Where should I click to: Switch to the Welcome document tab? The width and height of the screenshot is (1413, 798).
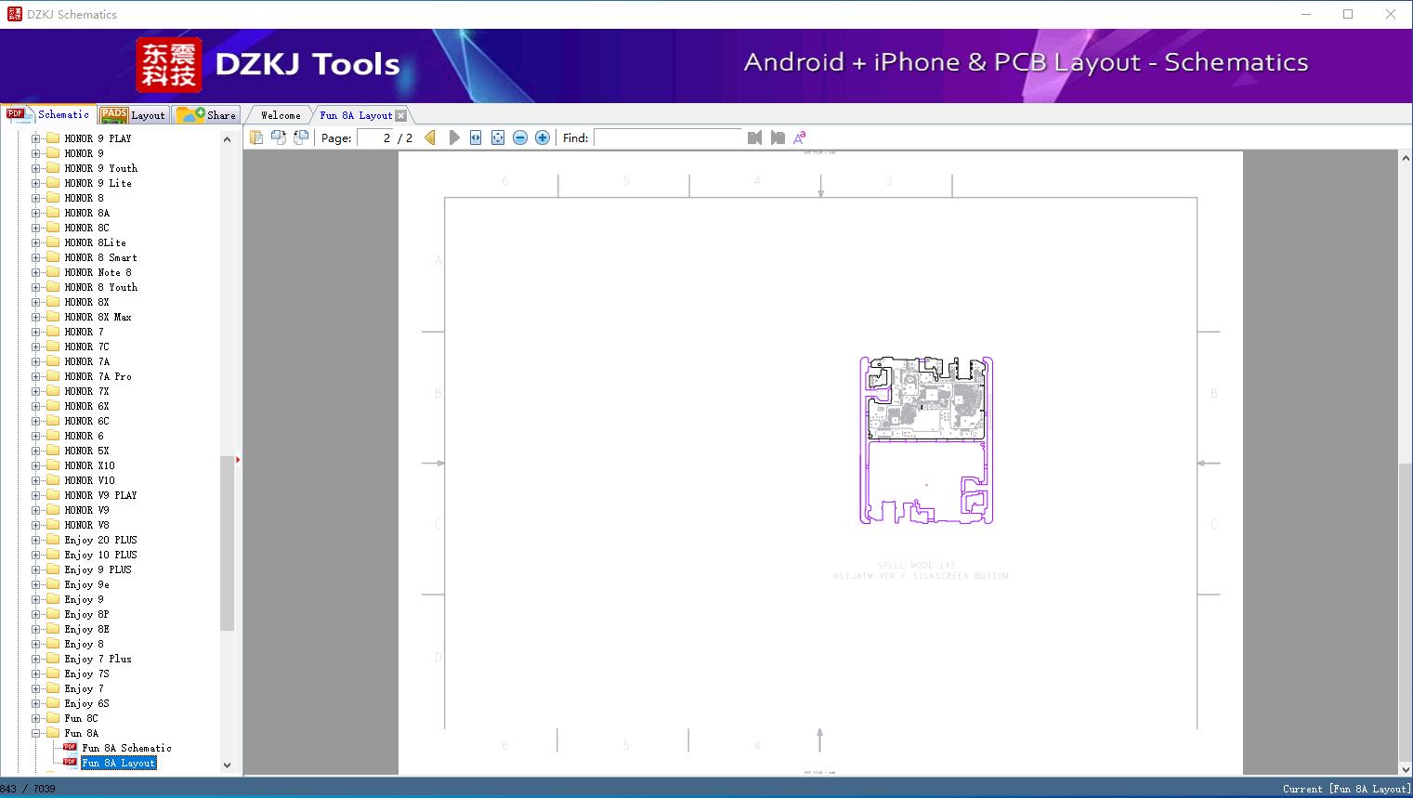(281, 115)
